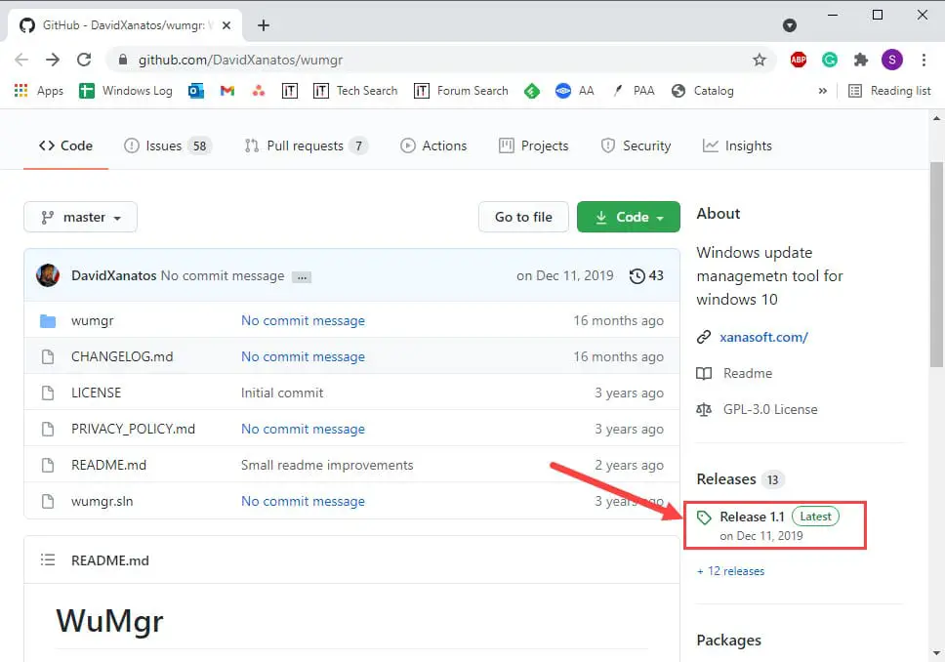Switch to the Projects tab
Screen dimensions: 945x662
tap(534, 145)
